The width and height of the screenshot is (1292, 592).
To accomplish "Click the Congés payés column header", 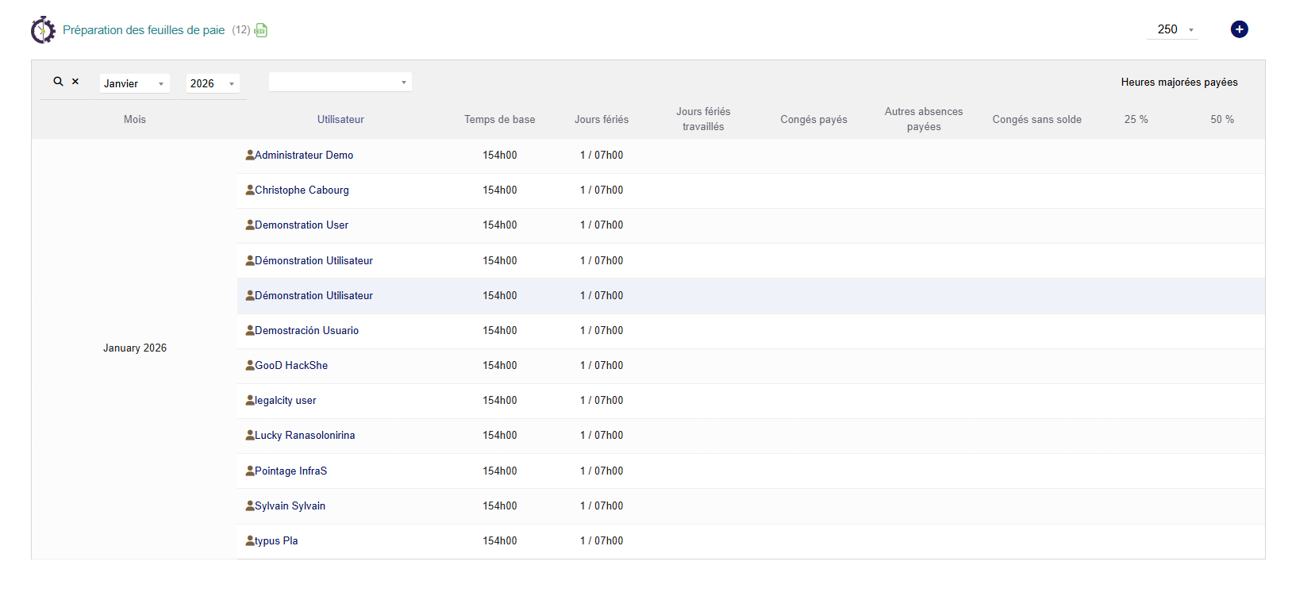I will click(813, 119).
